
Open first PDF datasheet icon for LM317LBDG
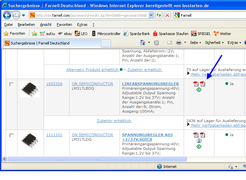pyautogui.click(x=196, y=84)
